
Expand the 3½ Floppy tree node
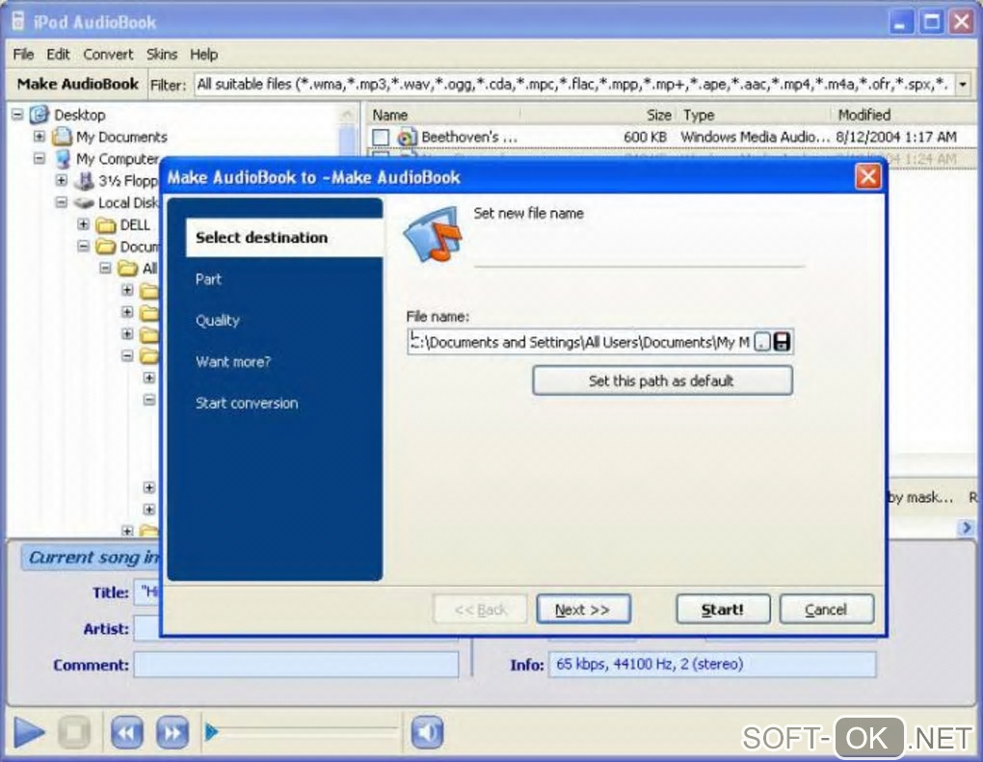point(62,180)
